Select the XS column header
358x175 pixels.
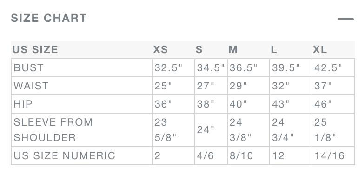tap(160, 50)
